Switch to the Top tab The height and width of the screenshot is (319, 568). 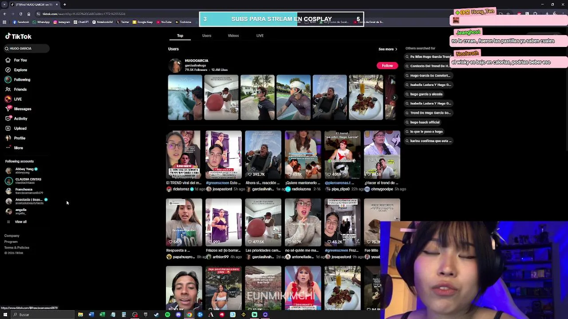[180, 35]
